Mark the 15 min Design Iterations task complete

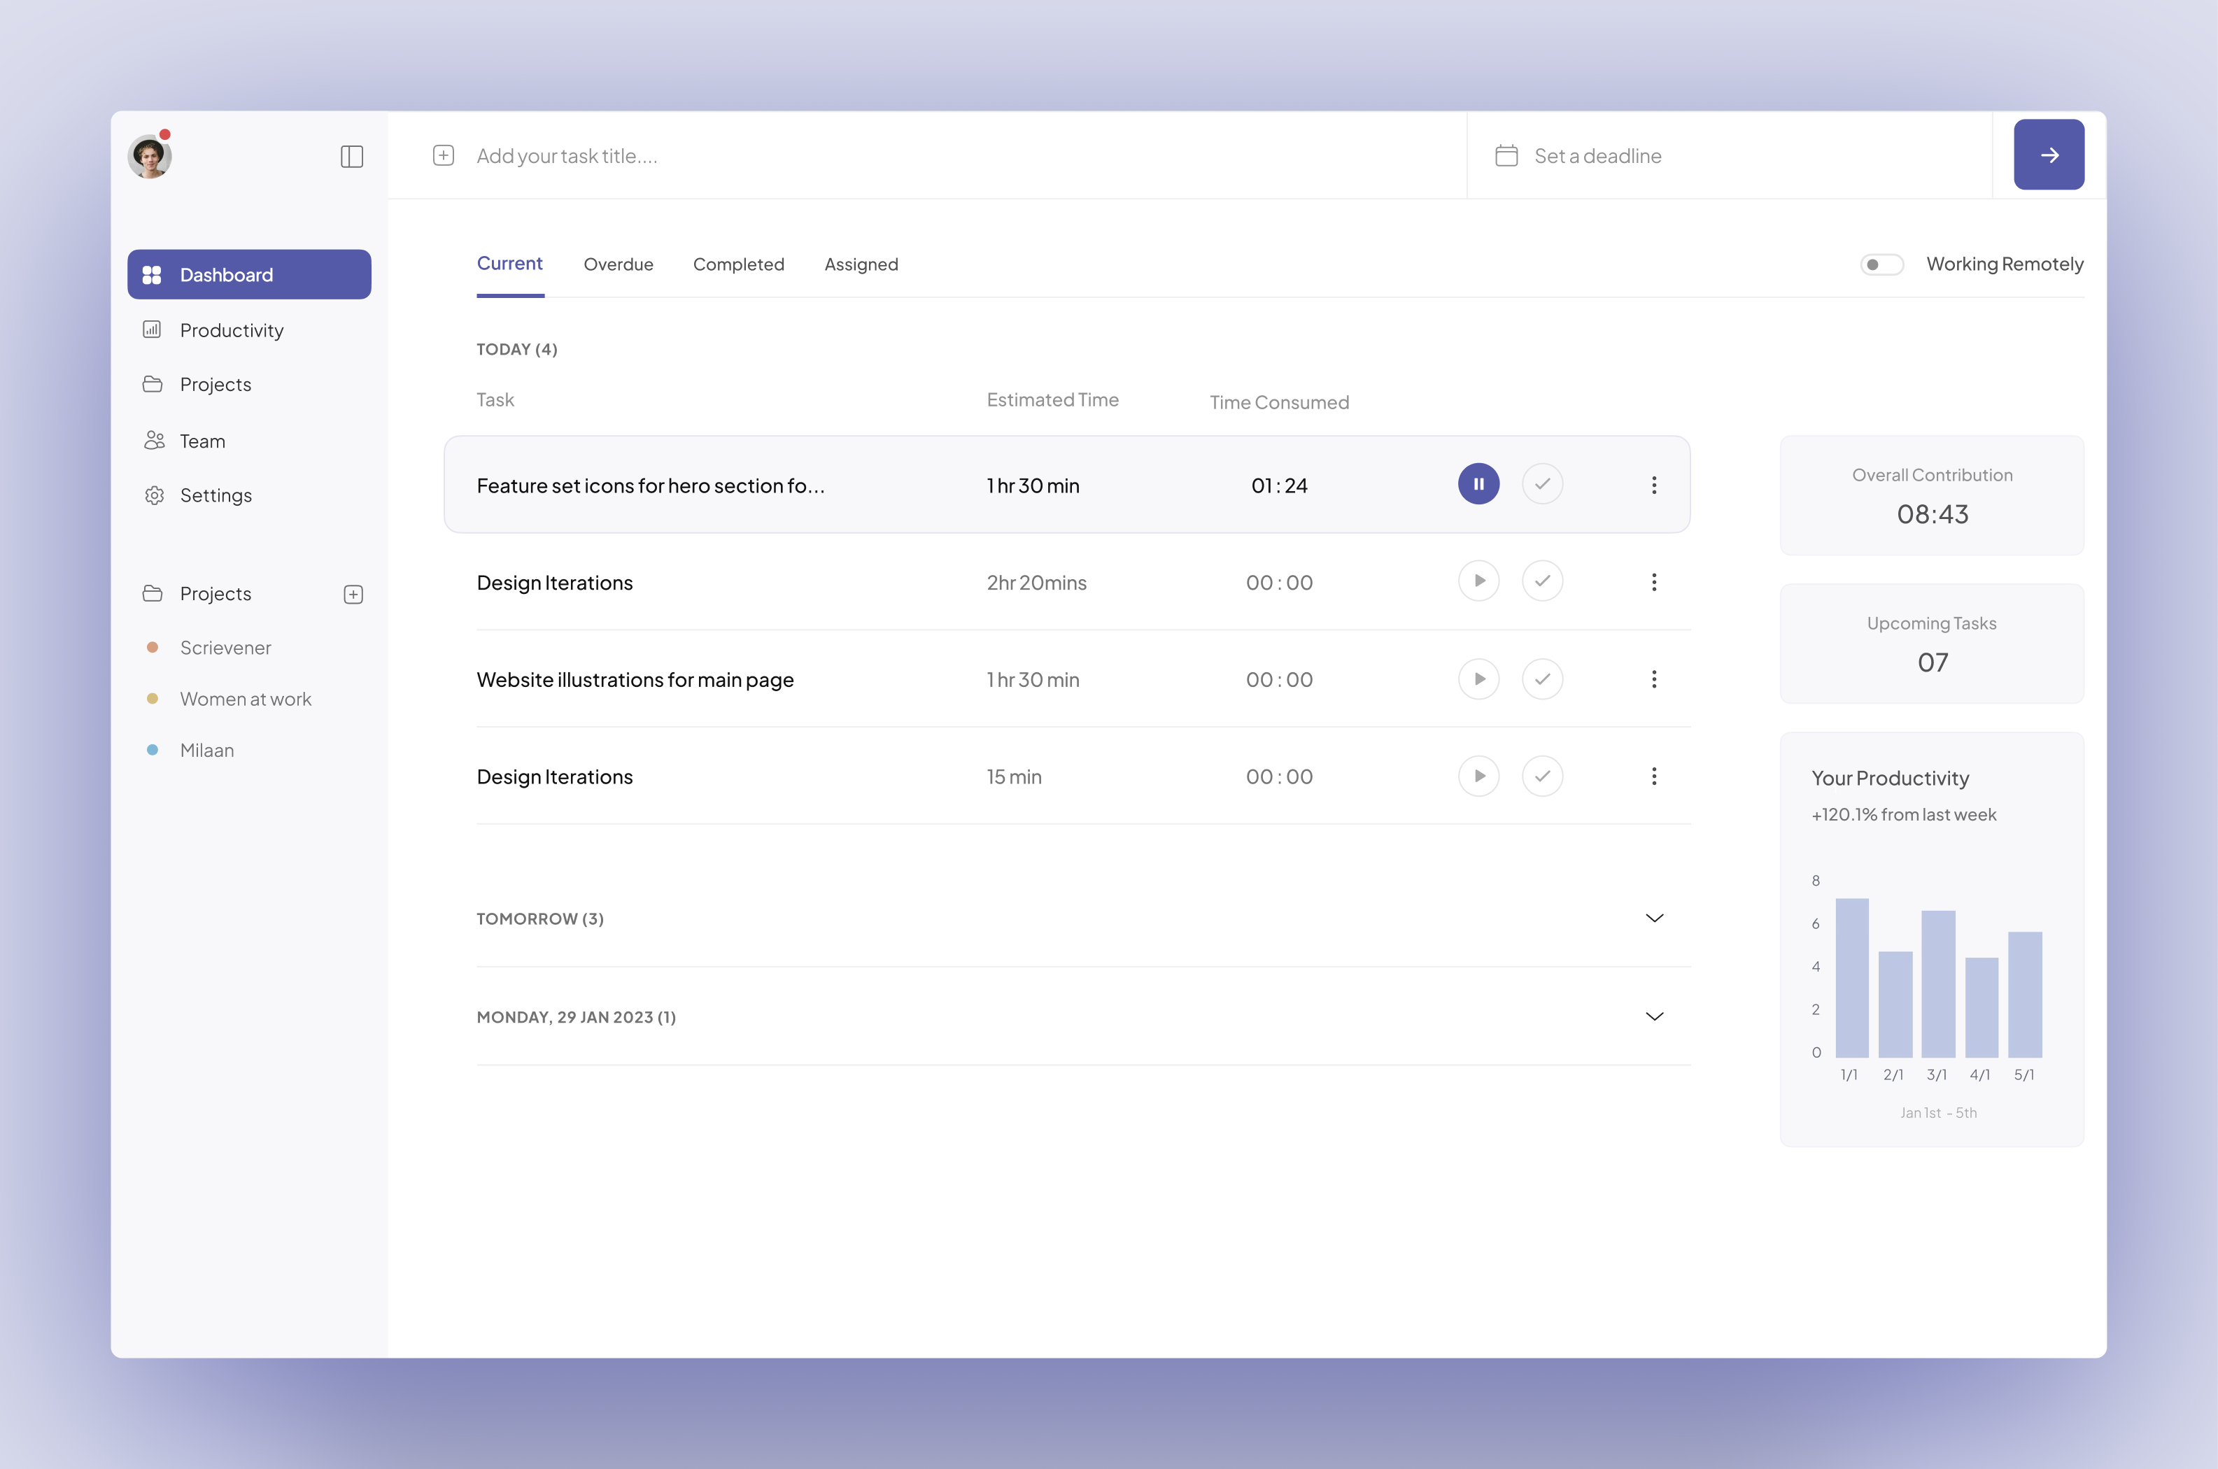click(1542, 776)
